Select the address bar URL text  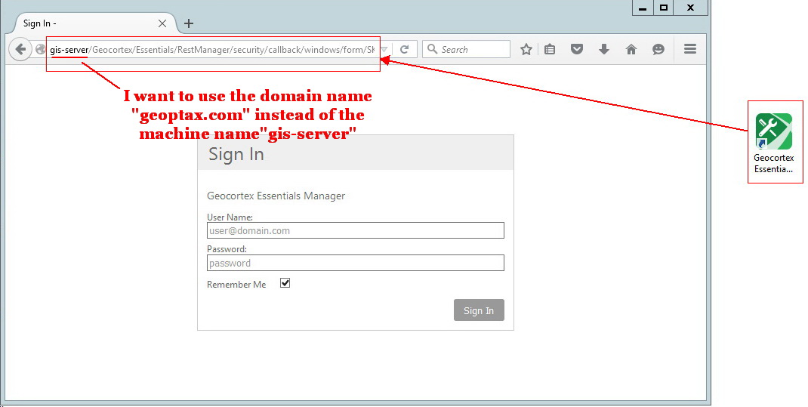pos(212,50)
